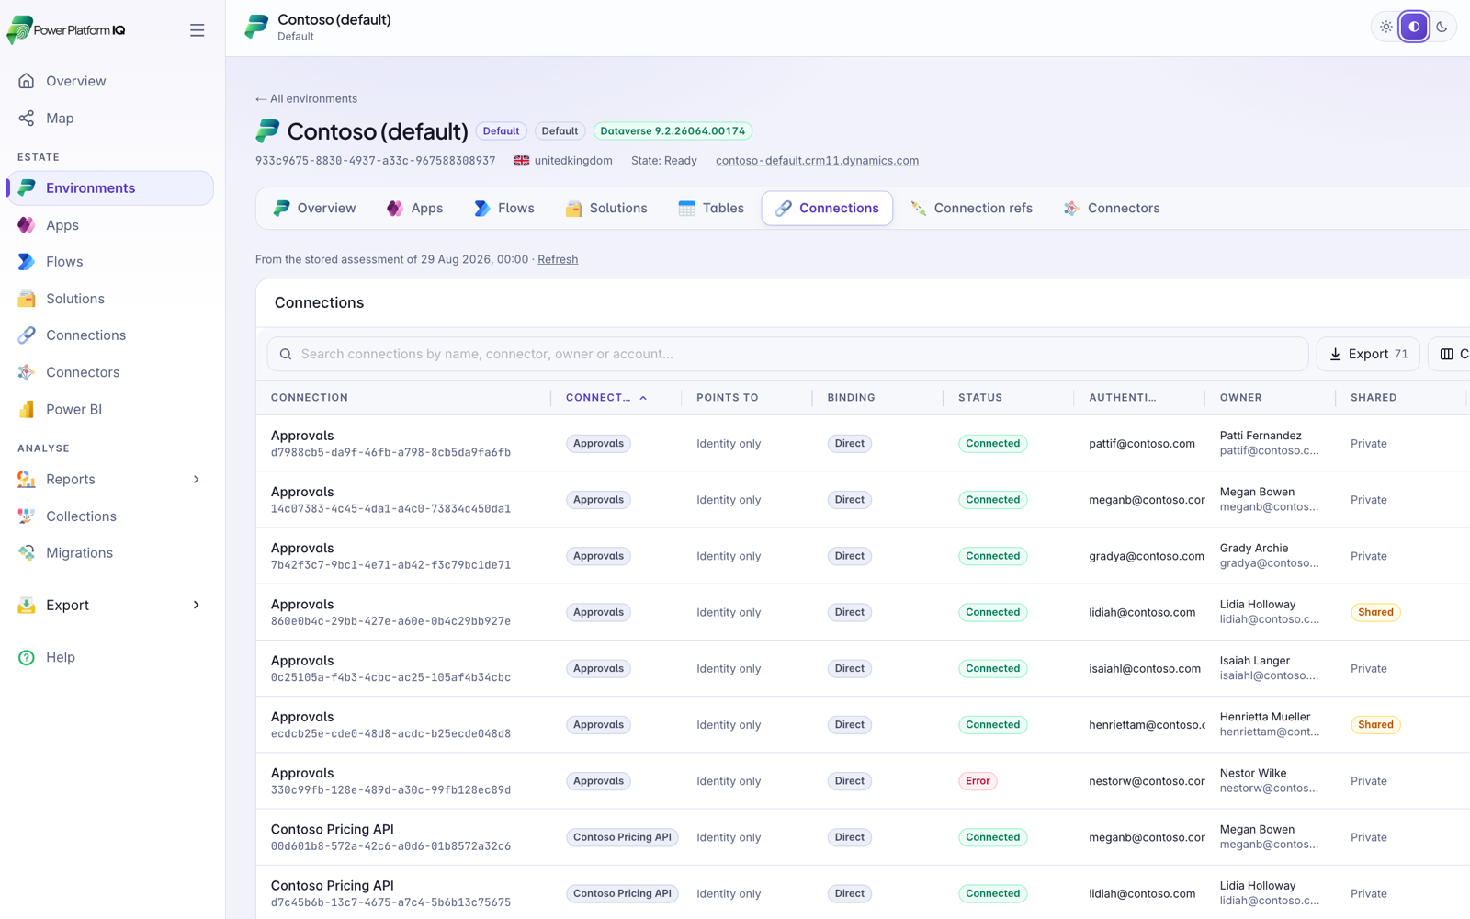Open the environment Overview tab
1470x919 pixels.
coord(314,209)
